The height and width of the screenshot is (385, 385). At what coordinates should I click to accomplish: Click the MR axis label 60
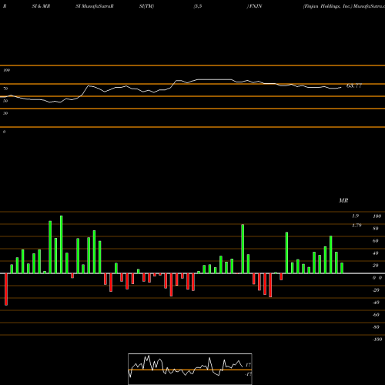[x=376, y=241]
